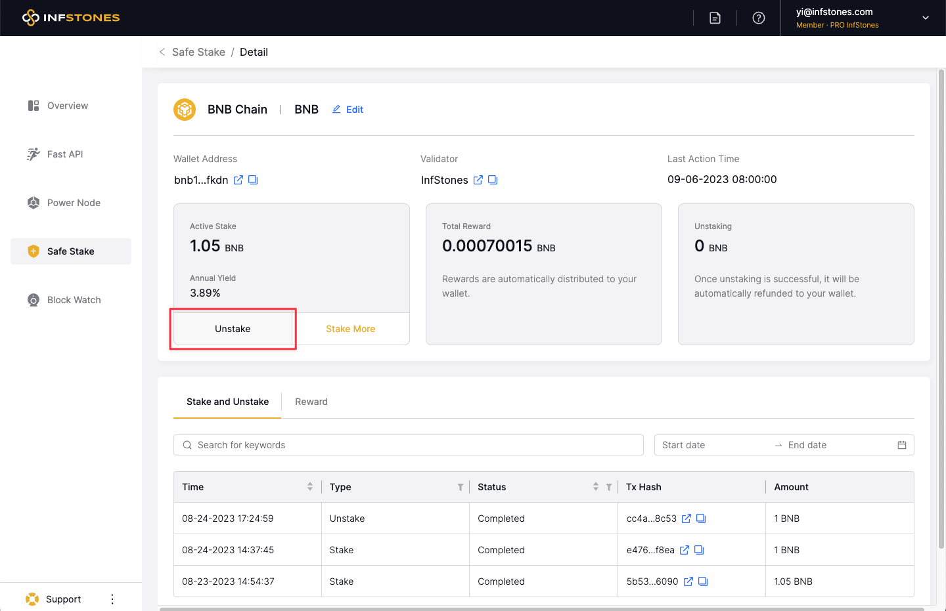The image size is (946, 611).
Task: Click the Stake More button
Action: 350,329
